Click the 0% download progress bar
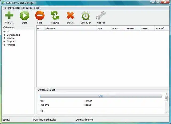This screenshot has height=124, width=171. (x=101, y=96)
